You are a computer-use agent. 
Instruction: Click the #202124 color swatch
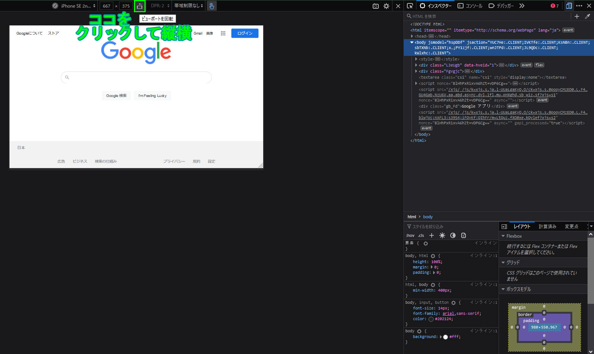pos(431,319)
